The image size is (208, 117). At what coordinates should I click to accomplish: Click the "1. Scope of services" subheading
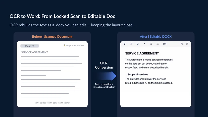pyautogui.click(x=136, y=74)
